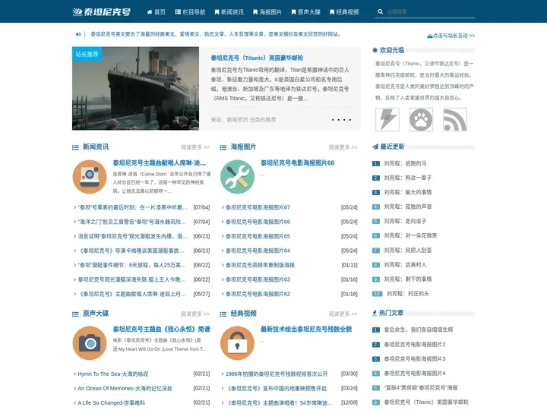The image size is (547, 410).
Task: Go to the 经典视频 nav menu item
Action: click(x=344, y=12)
